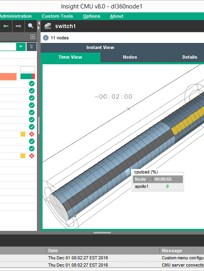Click the topmost green check status icon
The width and height of the screenshot is (204, 271).
(31, 84)
